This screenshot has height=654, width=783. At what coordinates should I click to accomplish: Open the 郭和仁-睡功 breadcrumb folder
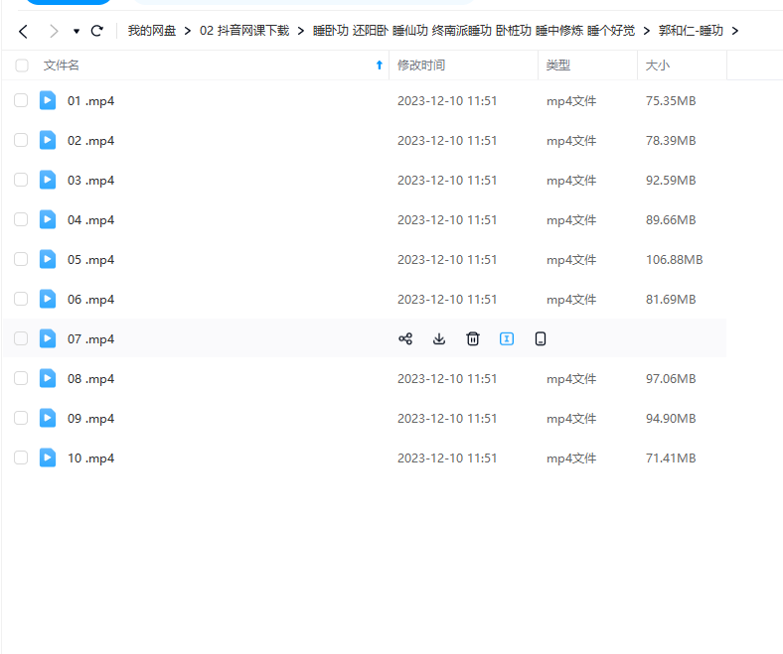pos(691,31)
